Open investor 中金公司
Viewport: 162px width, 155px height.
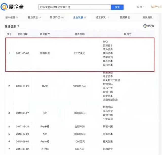(108, 119)
